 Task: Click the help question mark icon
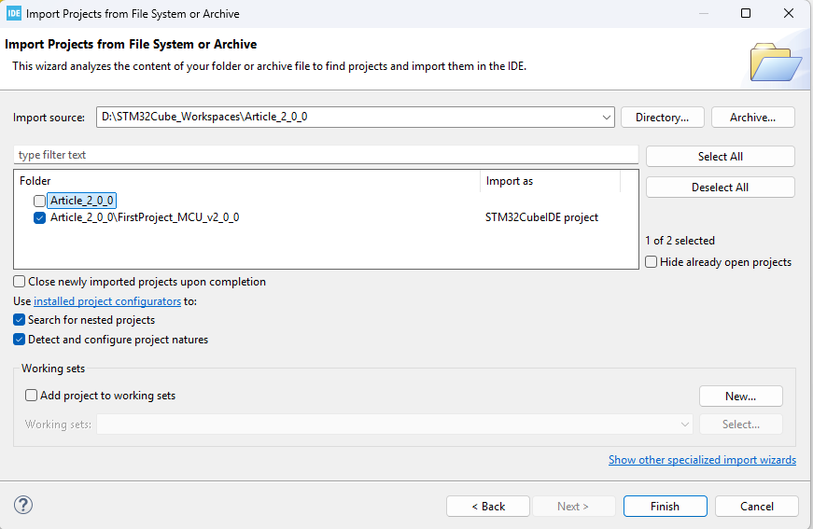coord(23,506)
